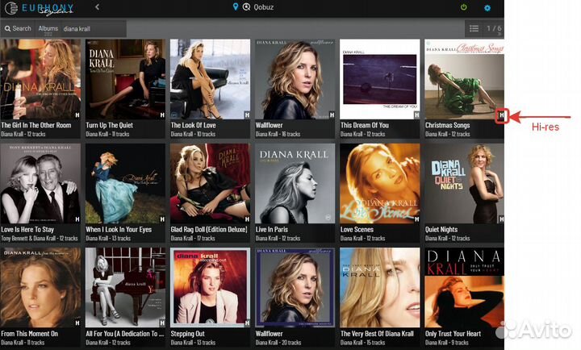The width and height of the screenshot is (581, 350).
Task: Switch to list view icon
Action: coord(474,28)
